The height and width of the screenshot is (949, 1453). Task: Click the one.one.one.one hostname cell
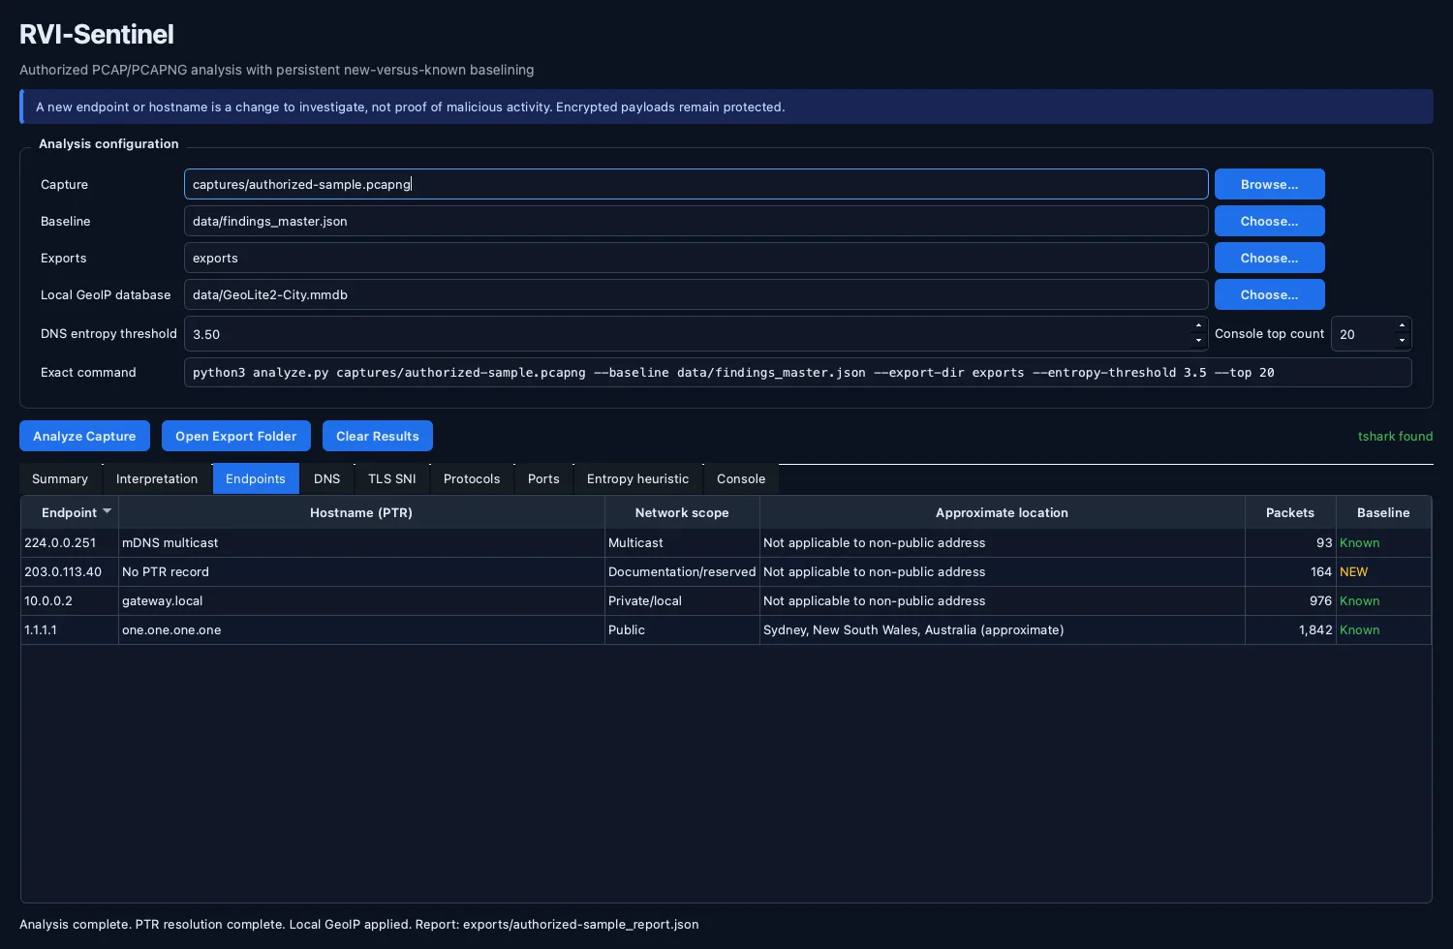361,629
